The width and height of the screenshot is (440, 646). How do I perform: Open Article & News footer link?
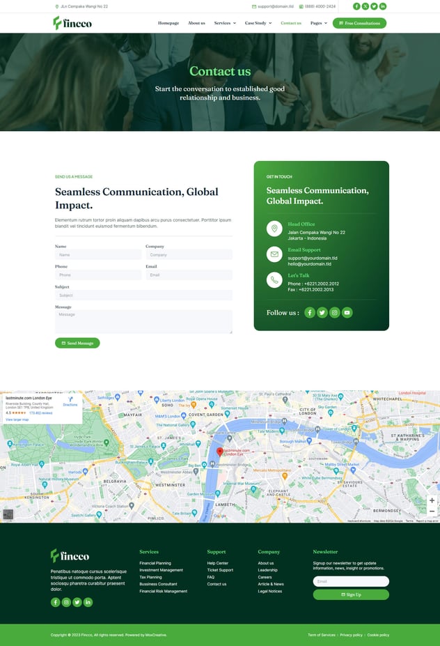click(x=271, y=584)
